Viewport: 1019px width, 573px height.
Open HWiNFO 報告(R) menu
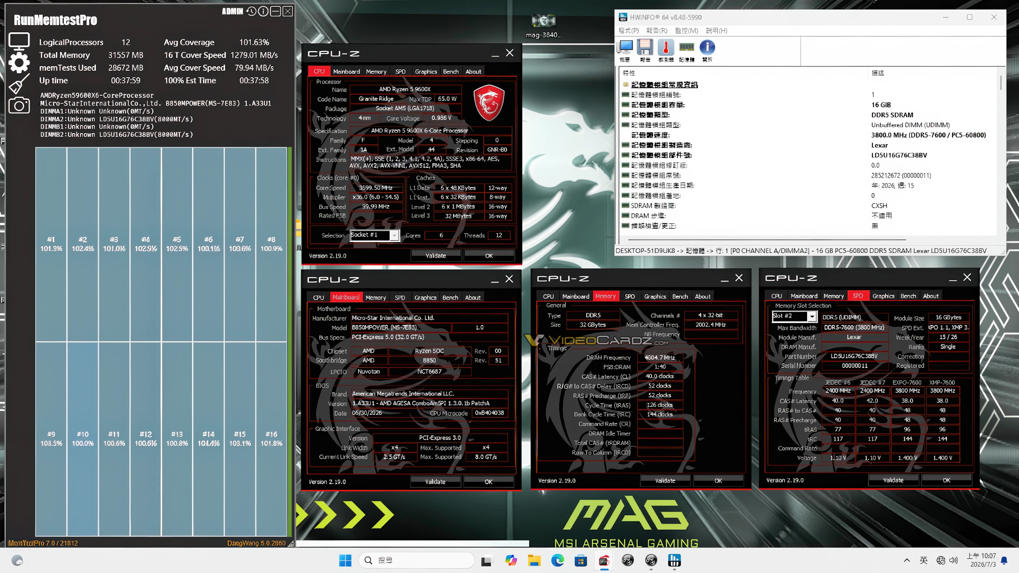pos(657,31)
